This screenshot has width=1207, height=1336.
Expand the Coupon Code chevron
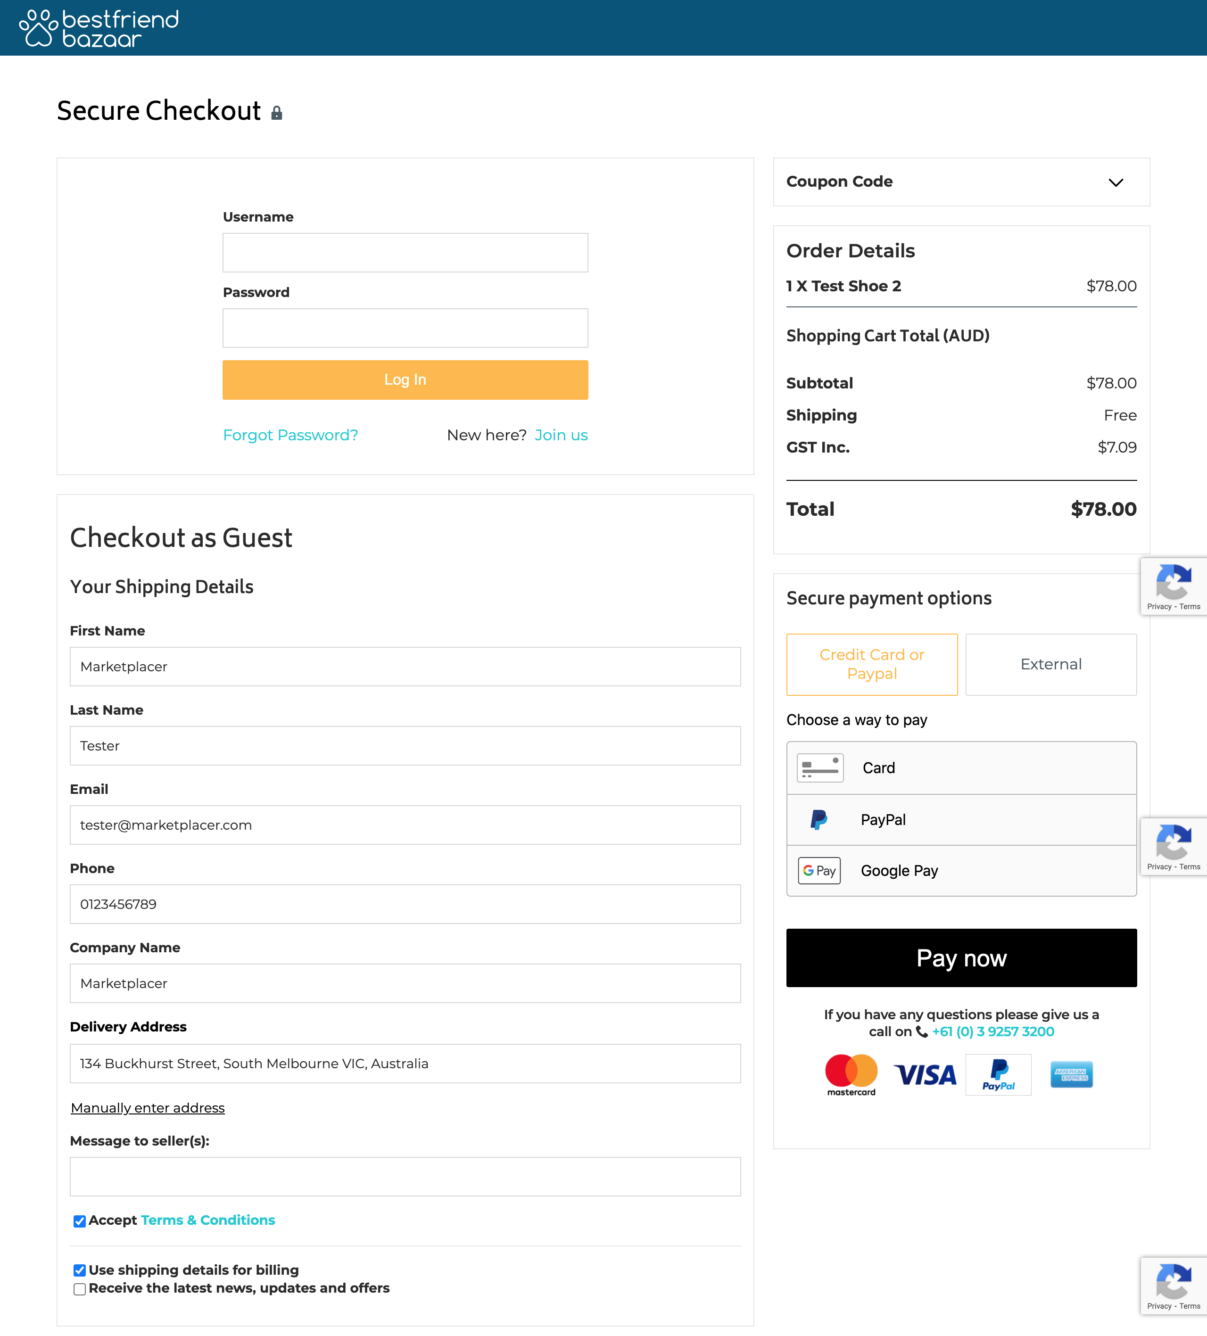tap(1116, 182)
